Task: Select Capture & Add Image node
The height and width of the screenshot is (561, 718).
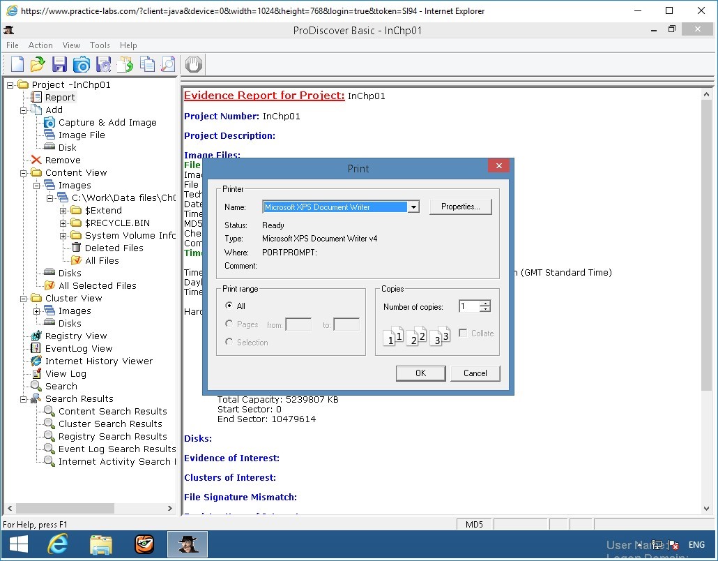Action: pos(107,122)
